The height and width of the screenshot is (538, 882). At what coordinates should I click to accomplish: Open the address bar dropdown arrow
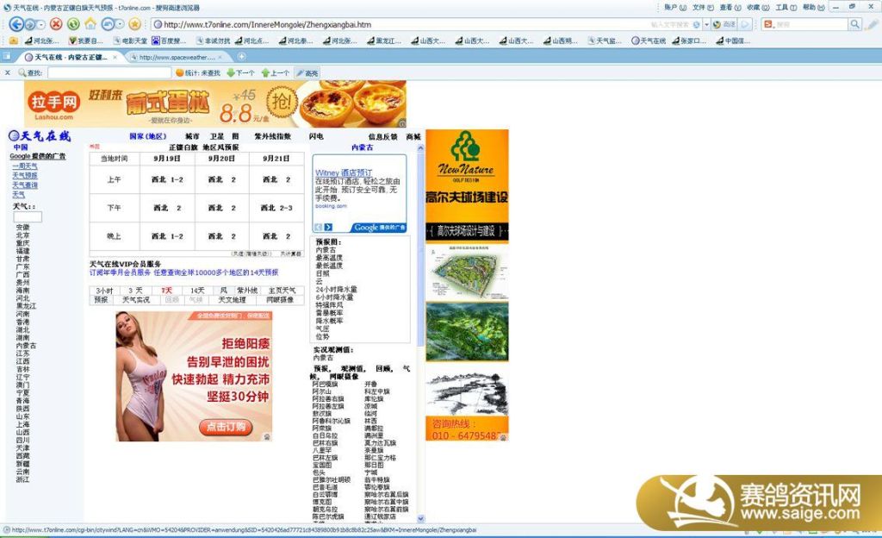[705, 24]
